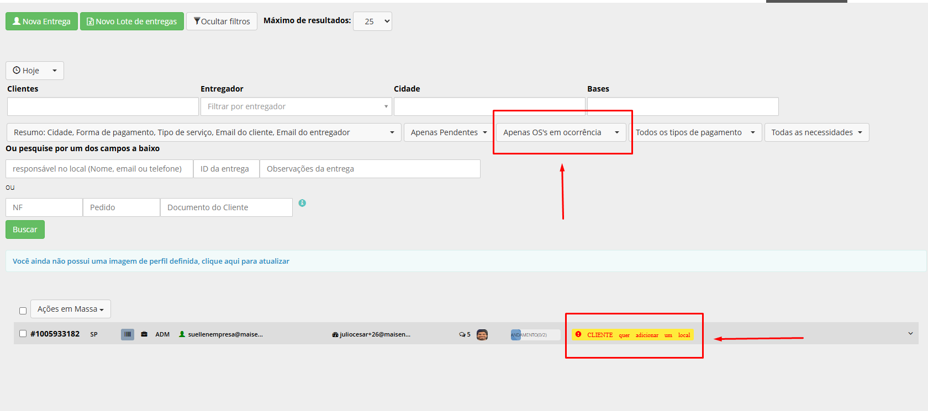Click the profile image update notice link

click(151, 261)
